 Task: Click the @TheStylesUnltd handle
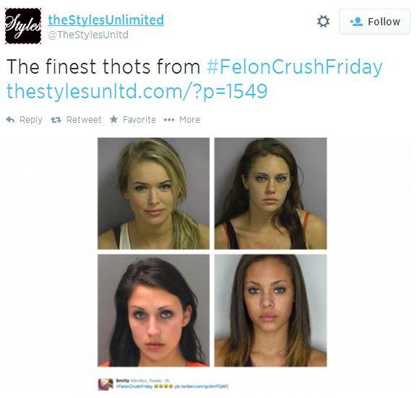(88, 35)
